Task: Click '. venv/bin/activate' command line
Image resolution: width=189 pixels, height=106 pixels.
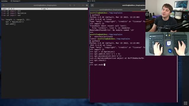Action: 101,37
